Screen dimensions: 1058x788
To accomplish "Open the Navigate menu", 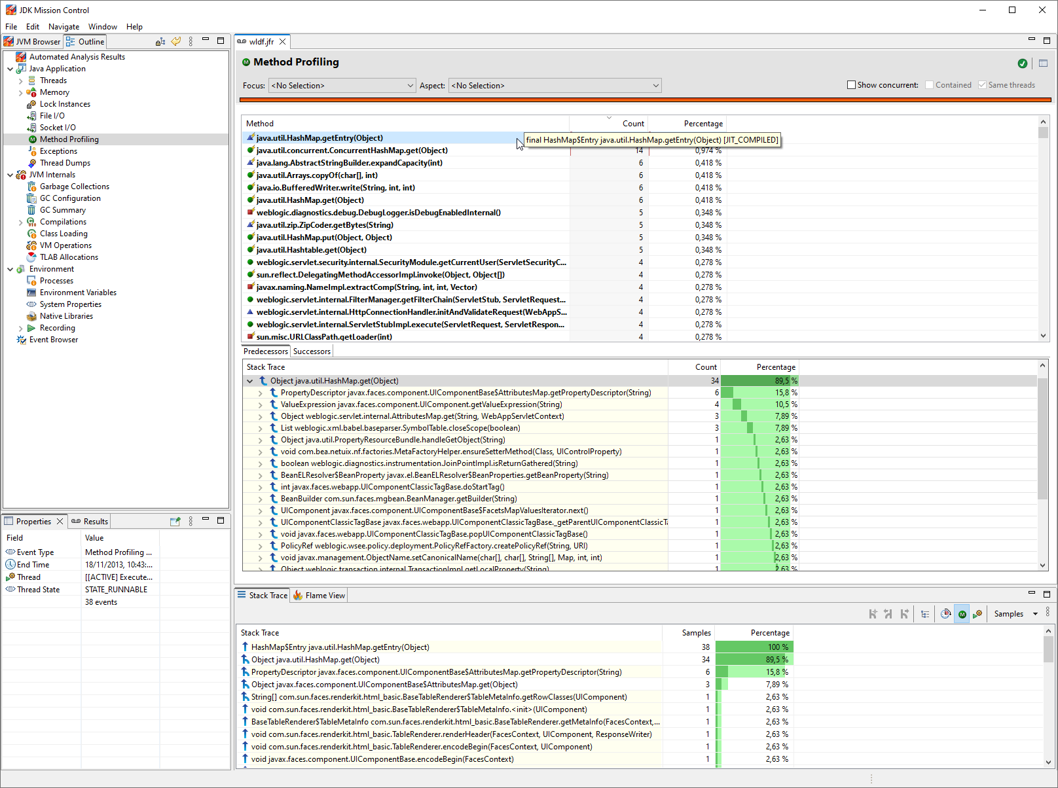I will tap(64, 27).
